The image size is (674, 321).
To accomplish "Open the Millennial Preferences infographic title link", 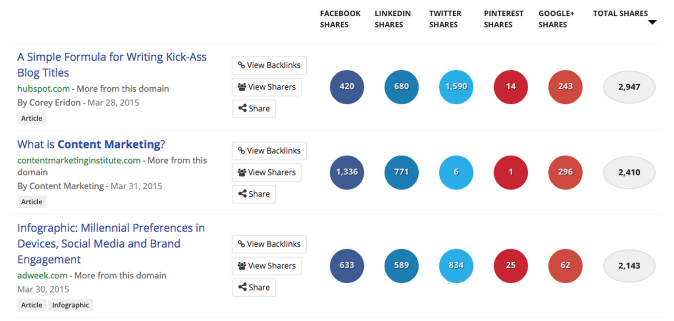I will 111,243.
